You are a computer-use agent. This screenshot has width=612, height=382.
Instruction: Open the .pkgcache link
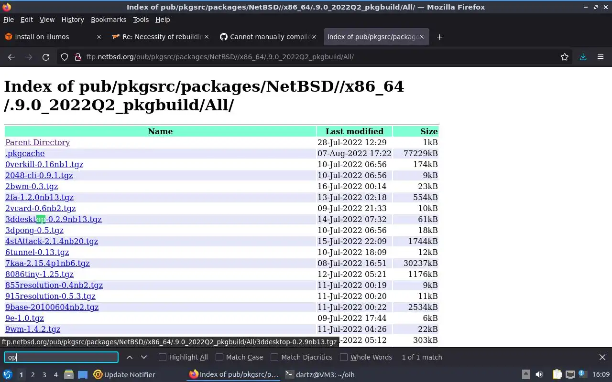[25, 153]
